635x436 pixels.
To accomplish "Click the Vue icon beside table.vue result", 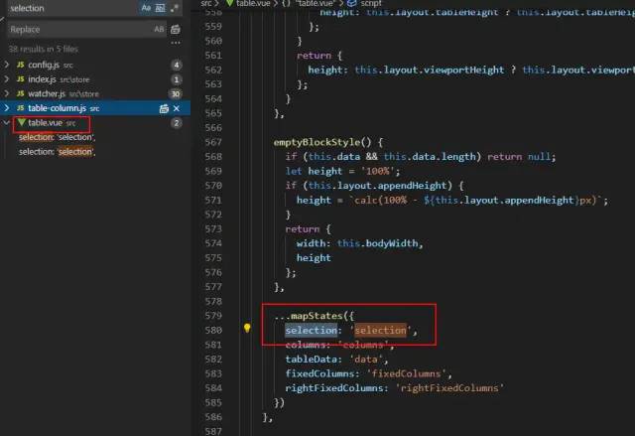I will pyautogui.click(x=20, y=122).
